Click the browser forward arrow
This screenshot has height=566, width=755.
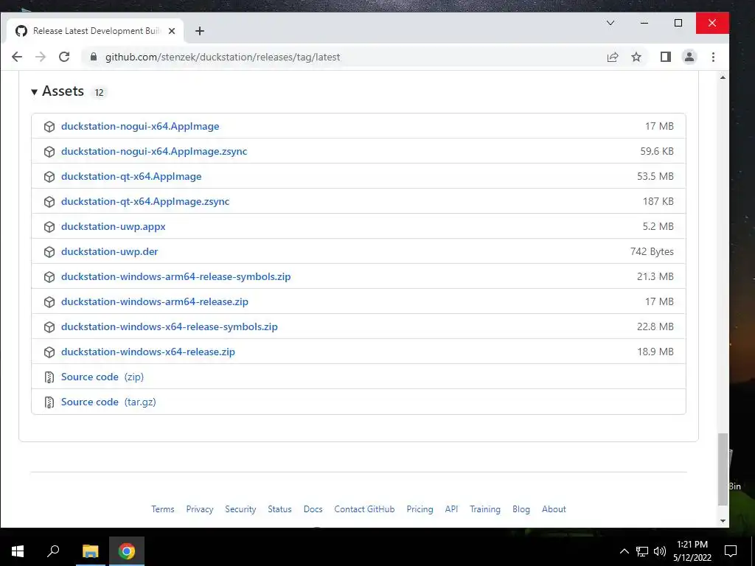tap(41, 57)
